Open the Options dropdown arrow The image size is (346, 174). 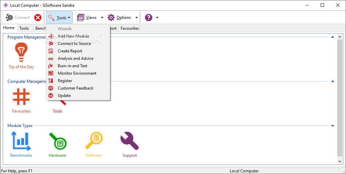(x=137, y=18)
